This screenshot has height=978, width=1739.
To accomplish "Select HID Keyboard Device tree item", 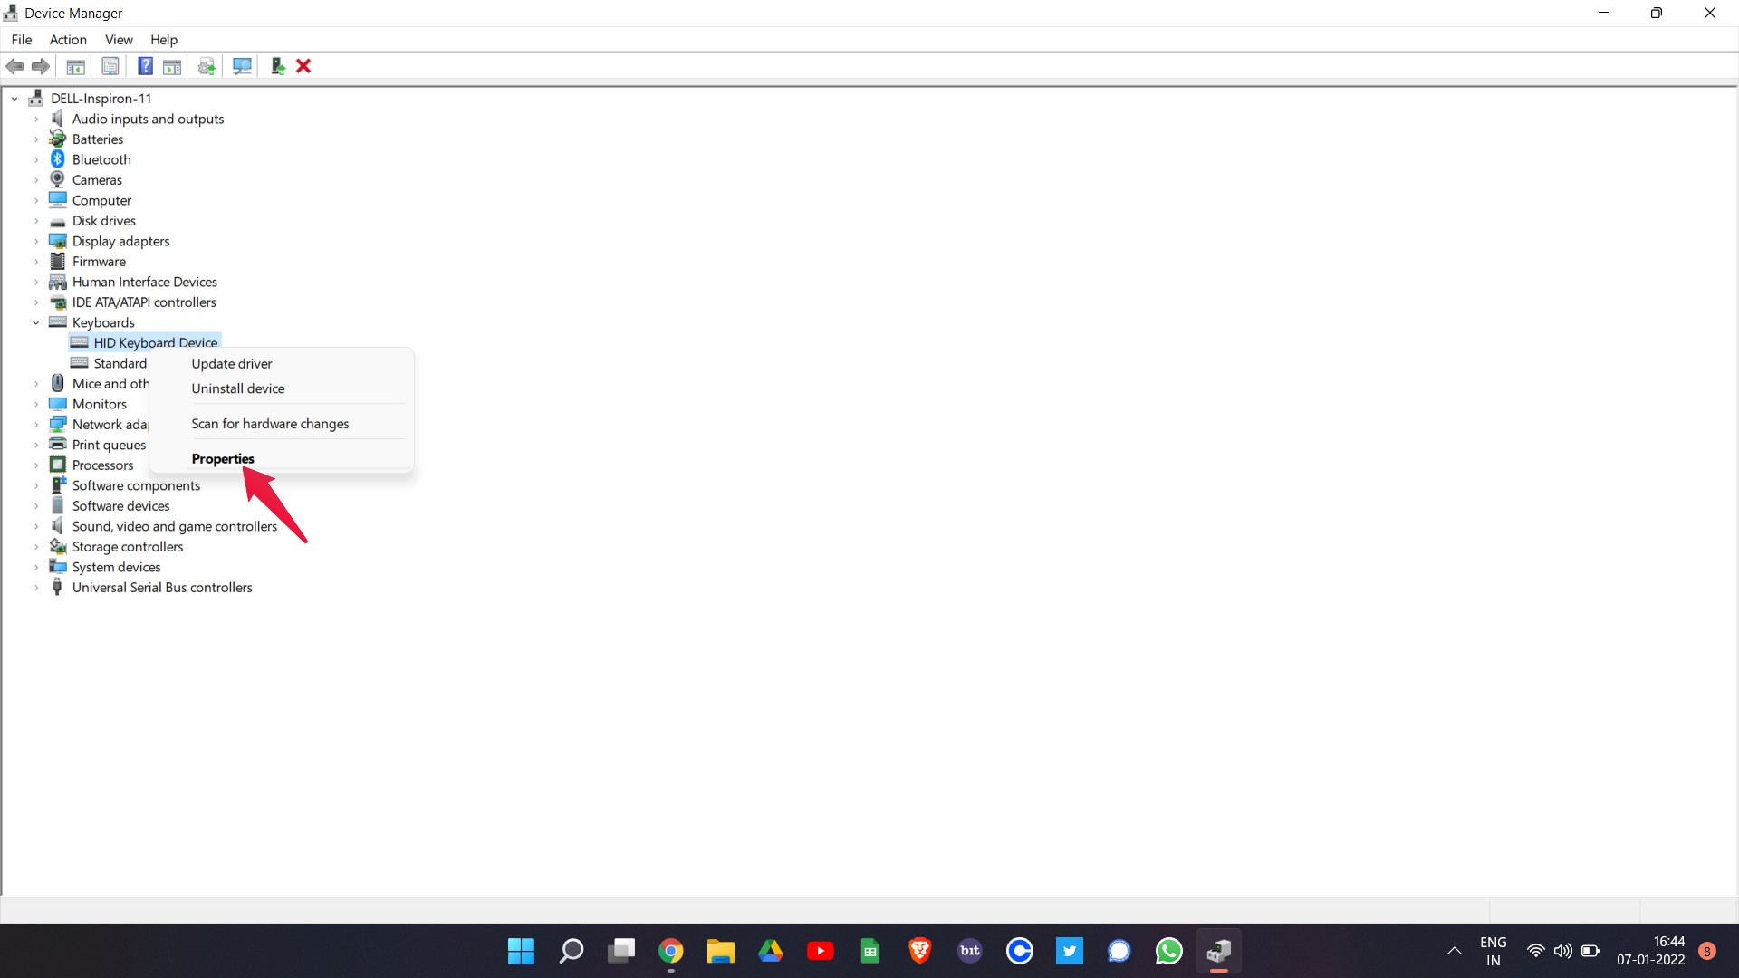I will coord(155,342).
